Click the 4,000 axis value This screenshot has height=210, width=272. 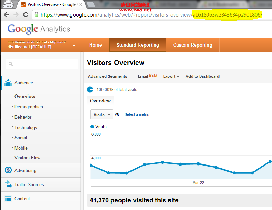coord(96,158)
